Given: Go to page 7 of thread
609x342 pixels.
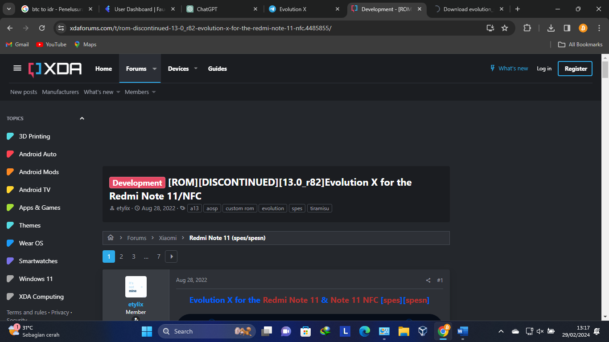Looking at the screenshot, I should coord(159,256).
